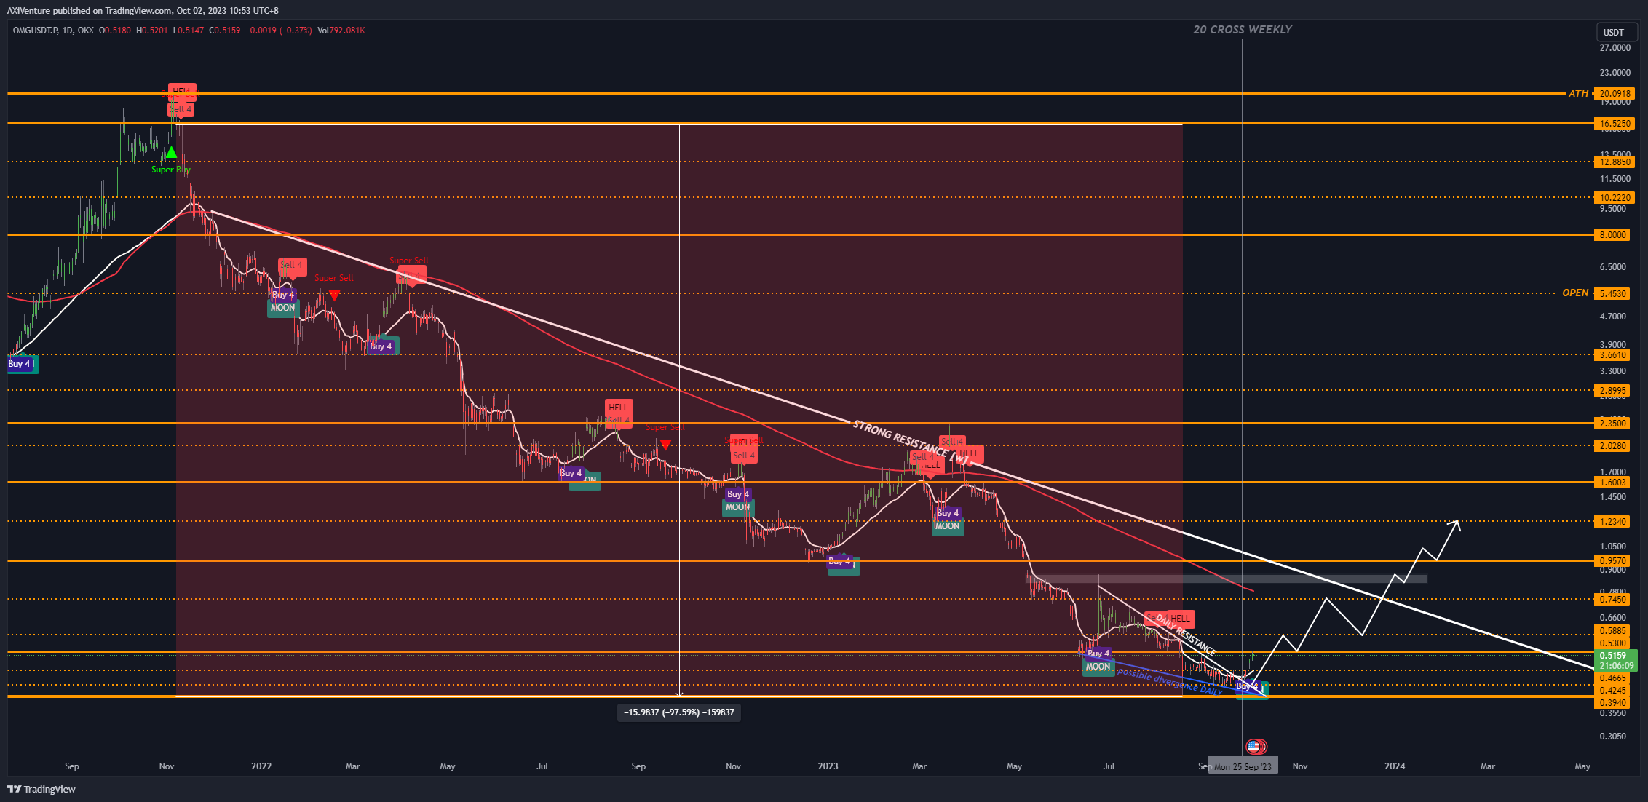Select the OMGUSDT.P symbol legend title

pyautogui.click(x=35, y=31)
